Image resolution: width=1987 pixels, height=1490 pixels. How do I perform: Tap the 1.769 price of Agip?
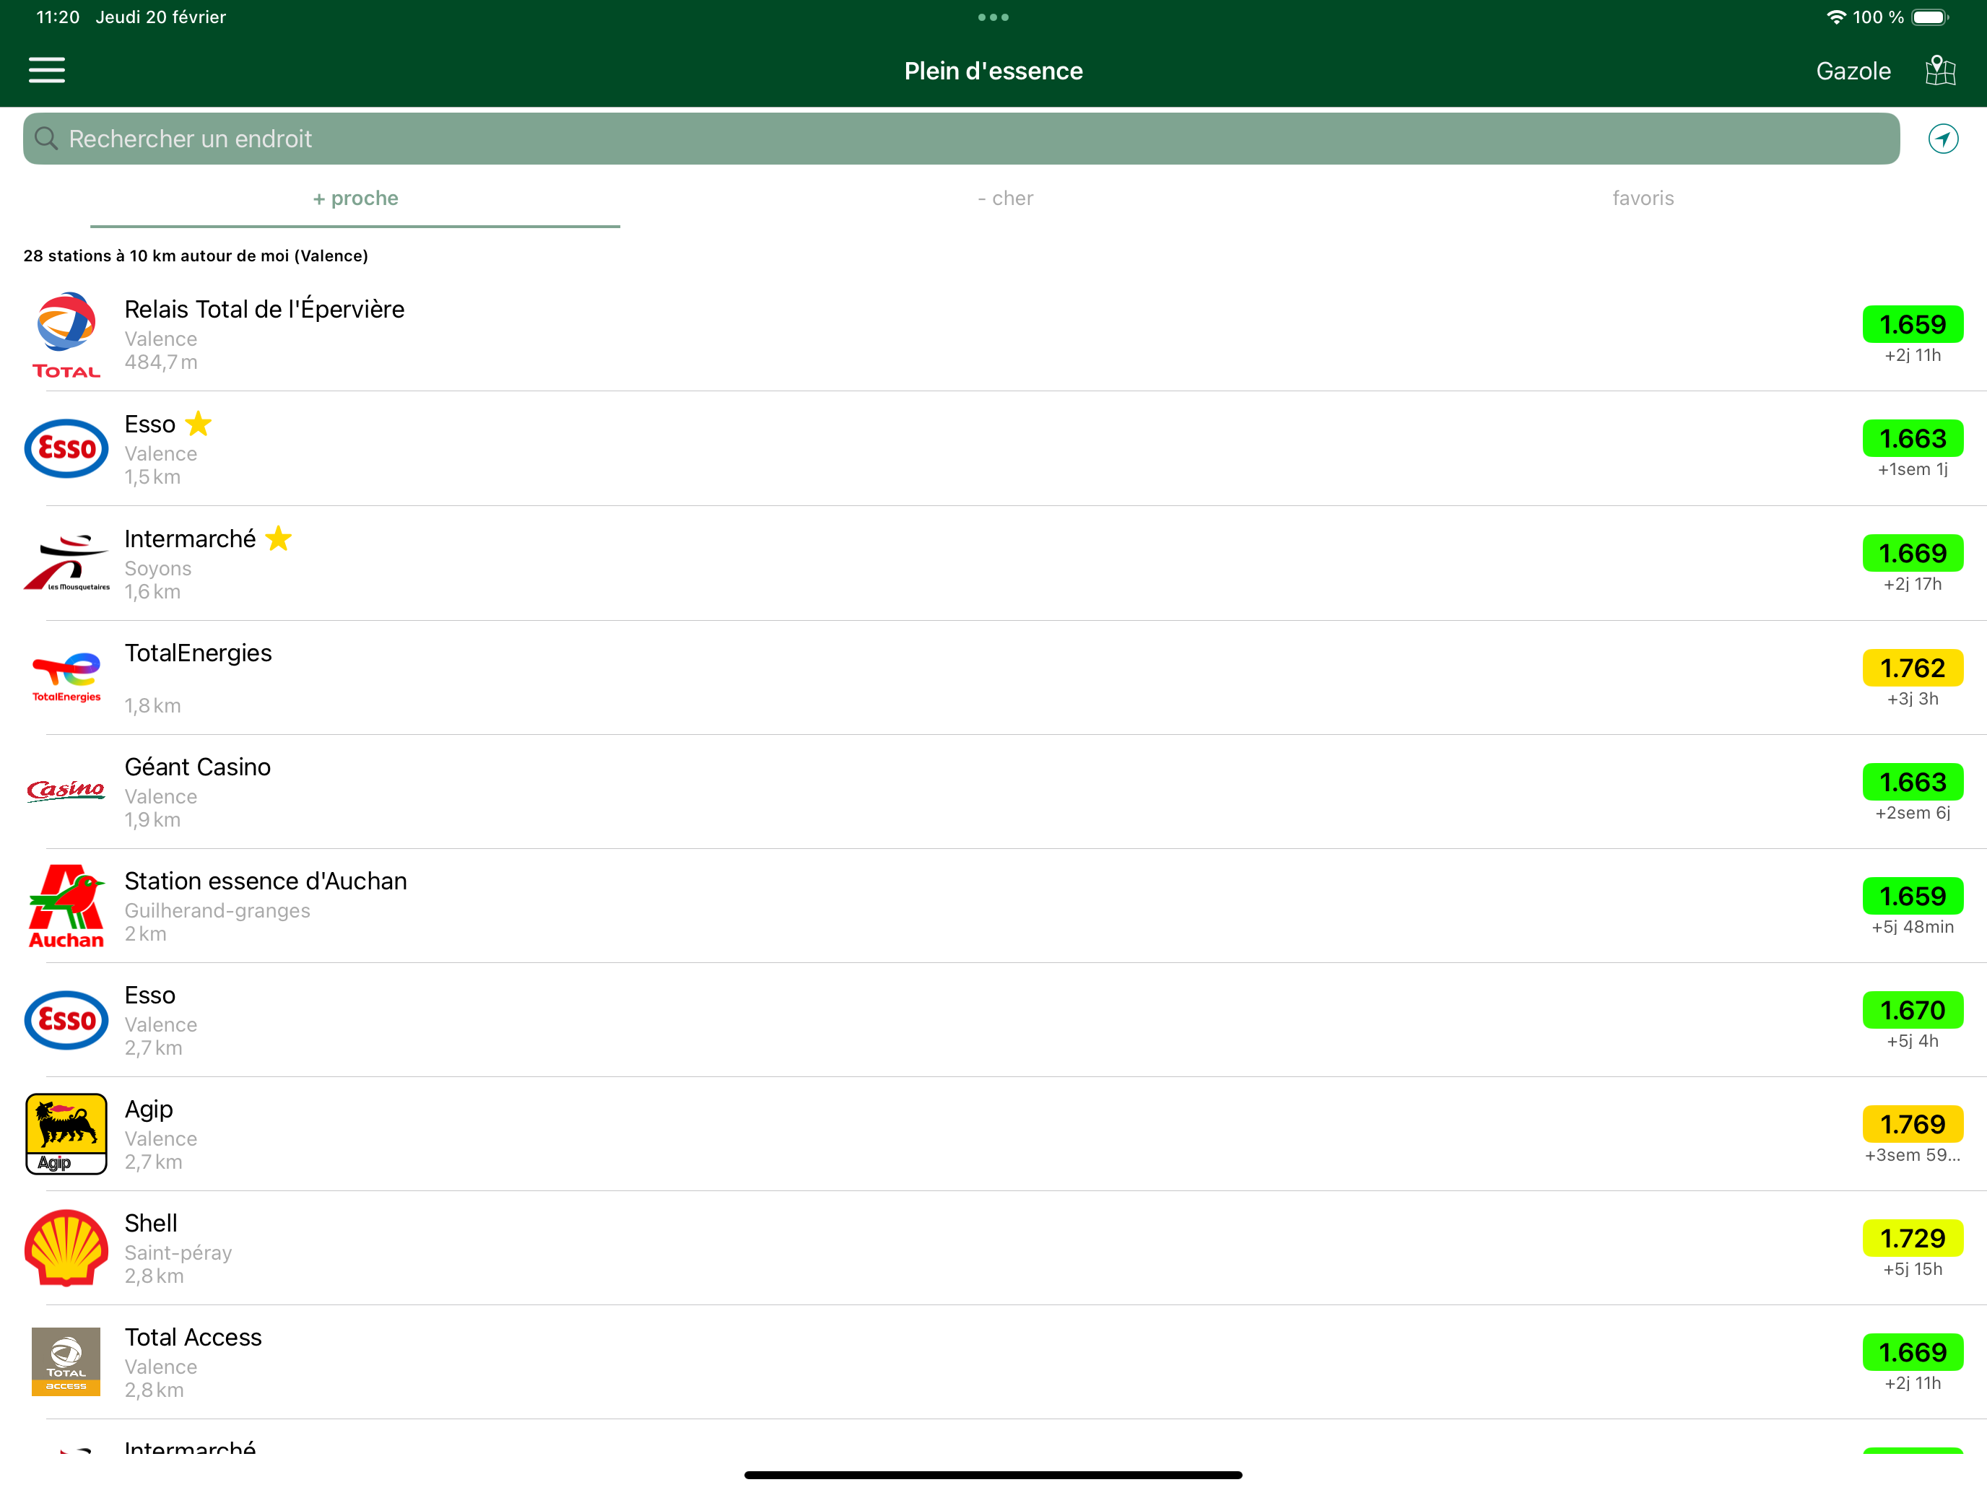click(x=1913, y=1125)
